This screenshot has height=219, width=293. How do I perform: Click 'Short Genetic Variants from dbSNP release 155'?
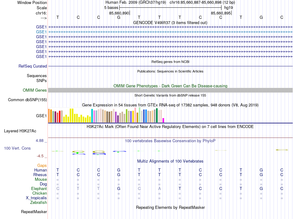[x=170, y=96]
